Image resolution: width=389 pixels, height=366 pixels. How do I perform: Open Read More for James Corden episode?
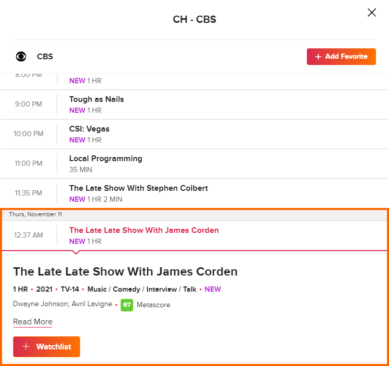point(33,322)
